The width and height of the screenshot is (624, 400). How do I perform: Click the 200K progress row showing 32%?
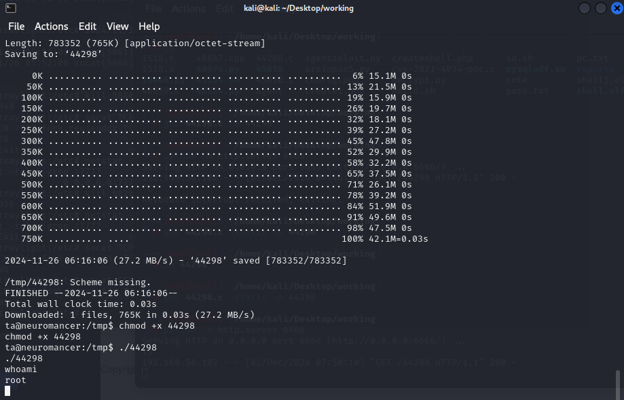coord(217,119)
